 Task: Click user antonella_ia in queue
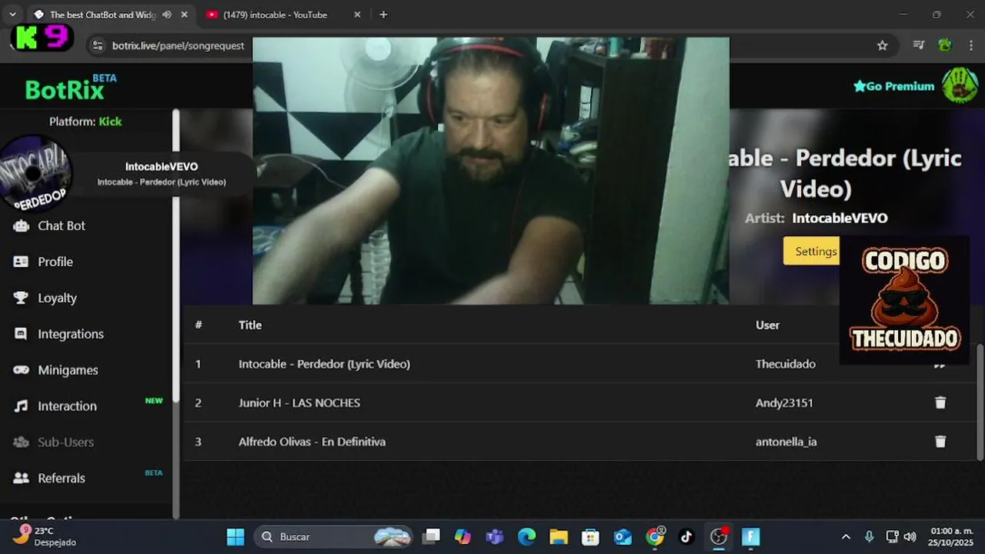coord(786,442)
